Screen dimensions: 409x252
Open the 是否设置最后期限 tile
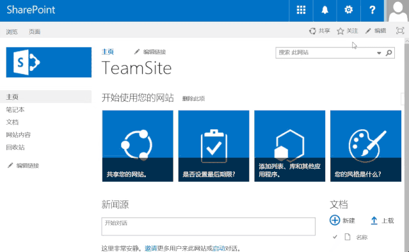point(214,146)
